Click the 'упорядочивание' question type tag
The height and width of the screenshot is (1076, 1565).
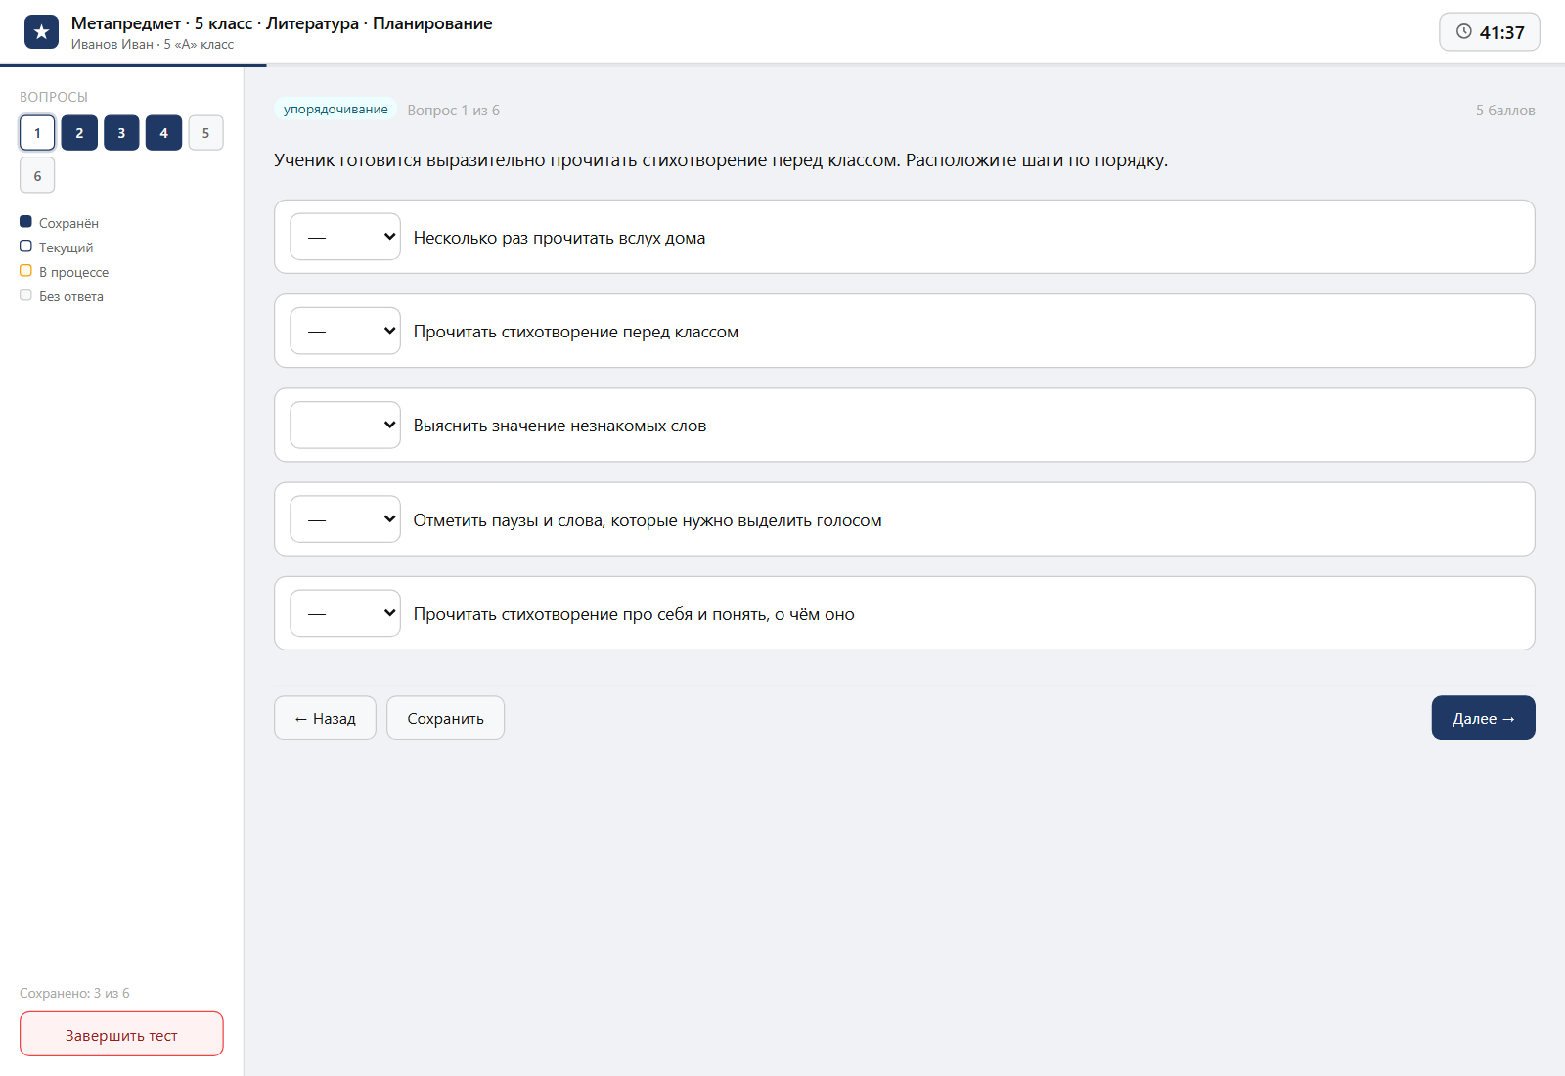(335, 110)
